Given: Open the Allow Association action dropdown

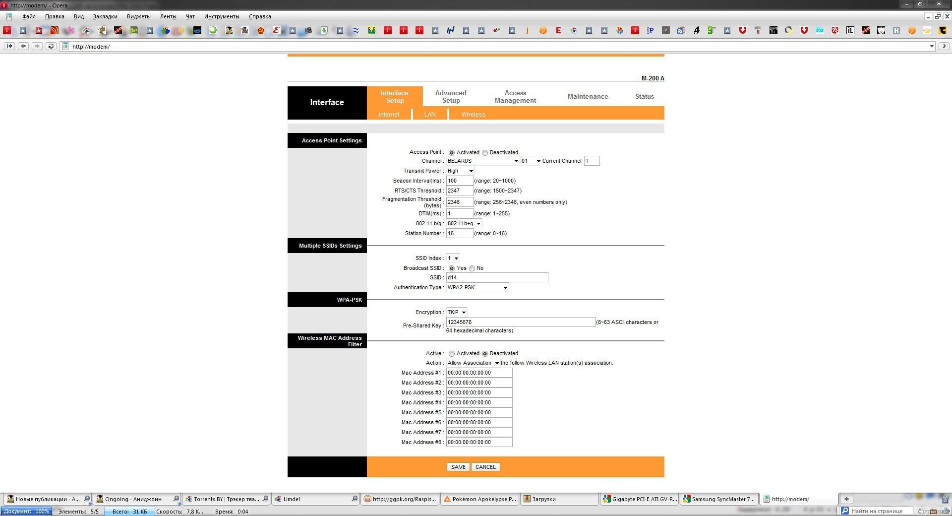Looking at the screenshot, I should (x=473, y=363).
